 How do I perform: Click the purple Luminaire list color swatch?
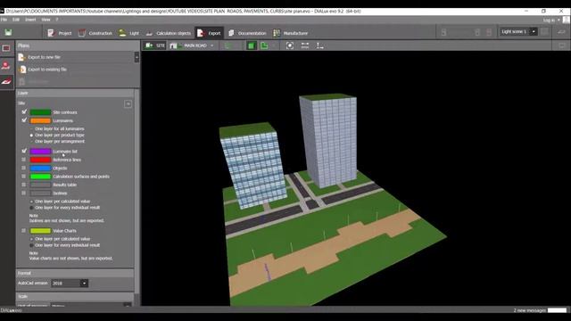tap(40, 151)
